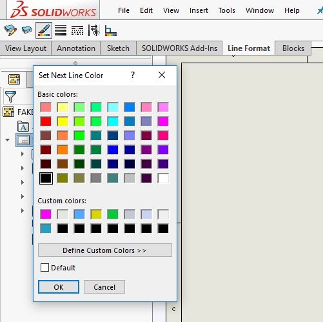Viewport: 323px width, 322px height.
Task: Select the highlighted sheet icon in tree
Action: pos(23,140)
